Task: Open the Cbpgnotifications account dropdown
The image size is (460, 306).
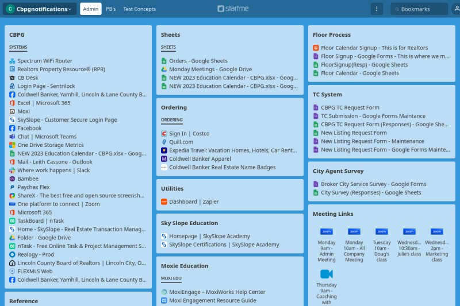Action: tap(40, 9)
